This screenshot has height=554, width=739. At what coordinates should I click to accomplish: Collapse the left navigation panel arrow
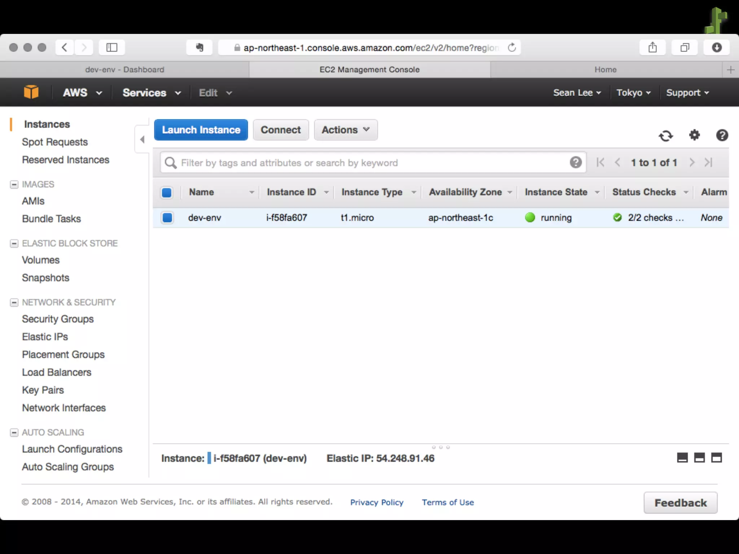pyautogui.click(x=142, y=140)
